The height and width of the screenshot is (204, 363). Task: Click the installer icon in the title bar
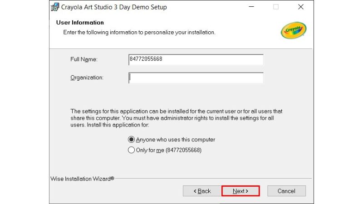pyautogui.click(x=55, y=7)
